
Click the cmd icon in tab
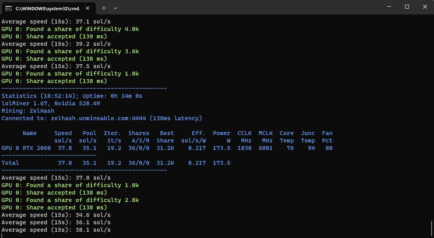click(9, 9)
